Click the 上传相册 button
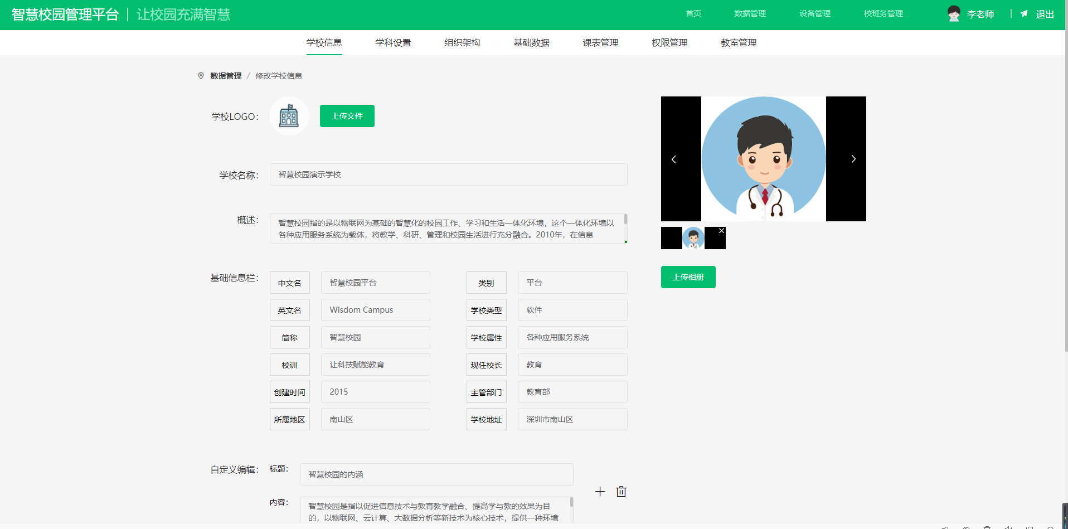The image size is (1068, 529). 688,277
